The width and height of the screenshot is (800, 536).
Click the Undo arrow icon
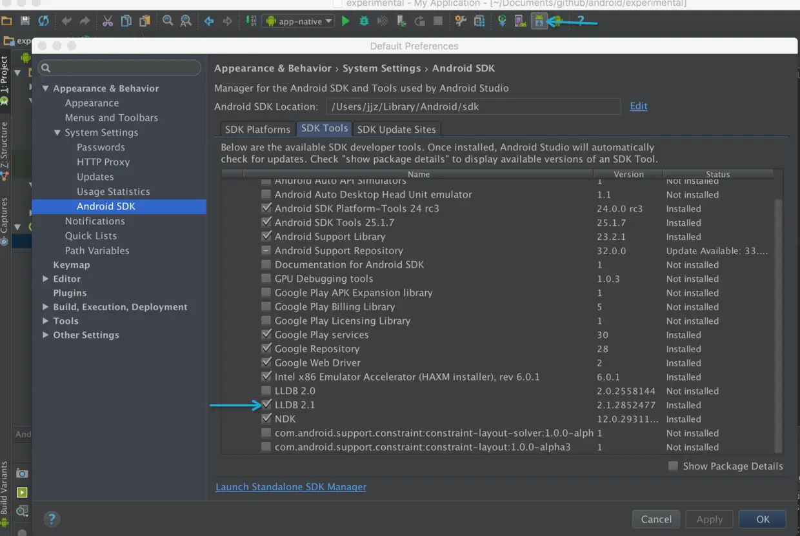click(x=66, y=21)
